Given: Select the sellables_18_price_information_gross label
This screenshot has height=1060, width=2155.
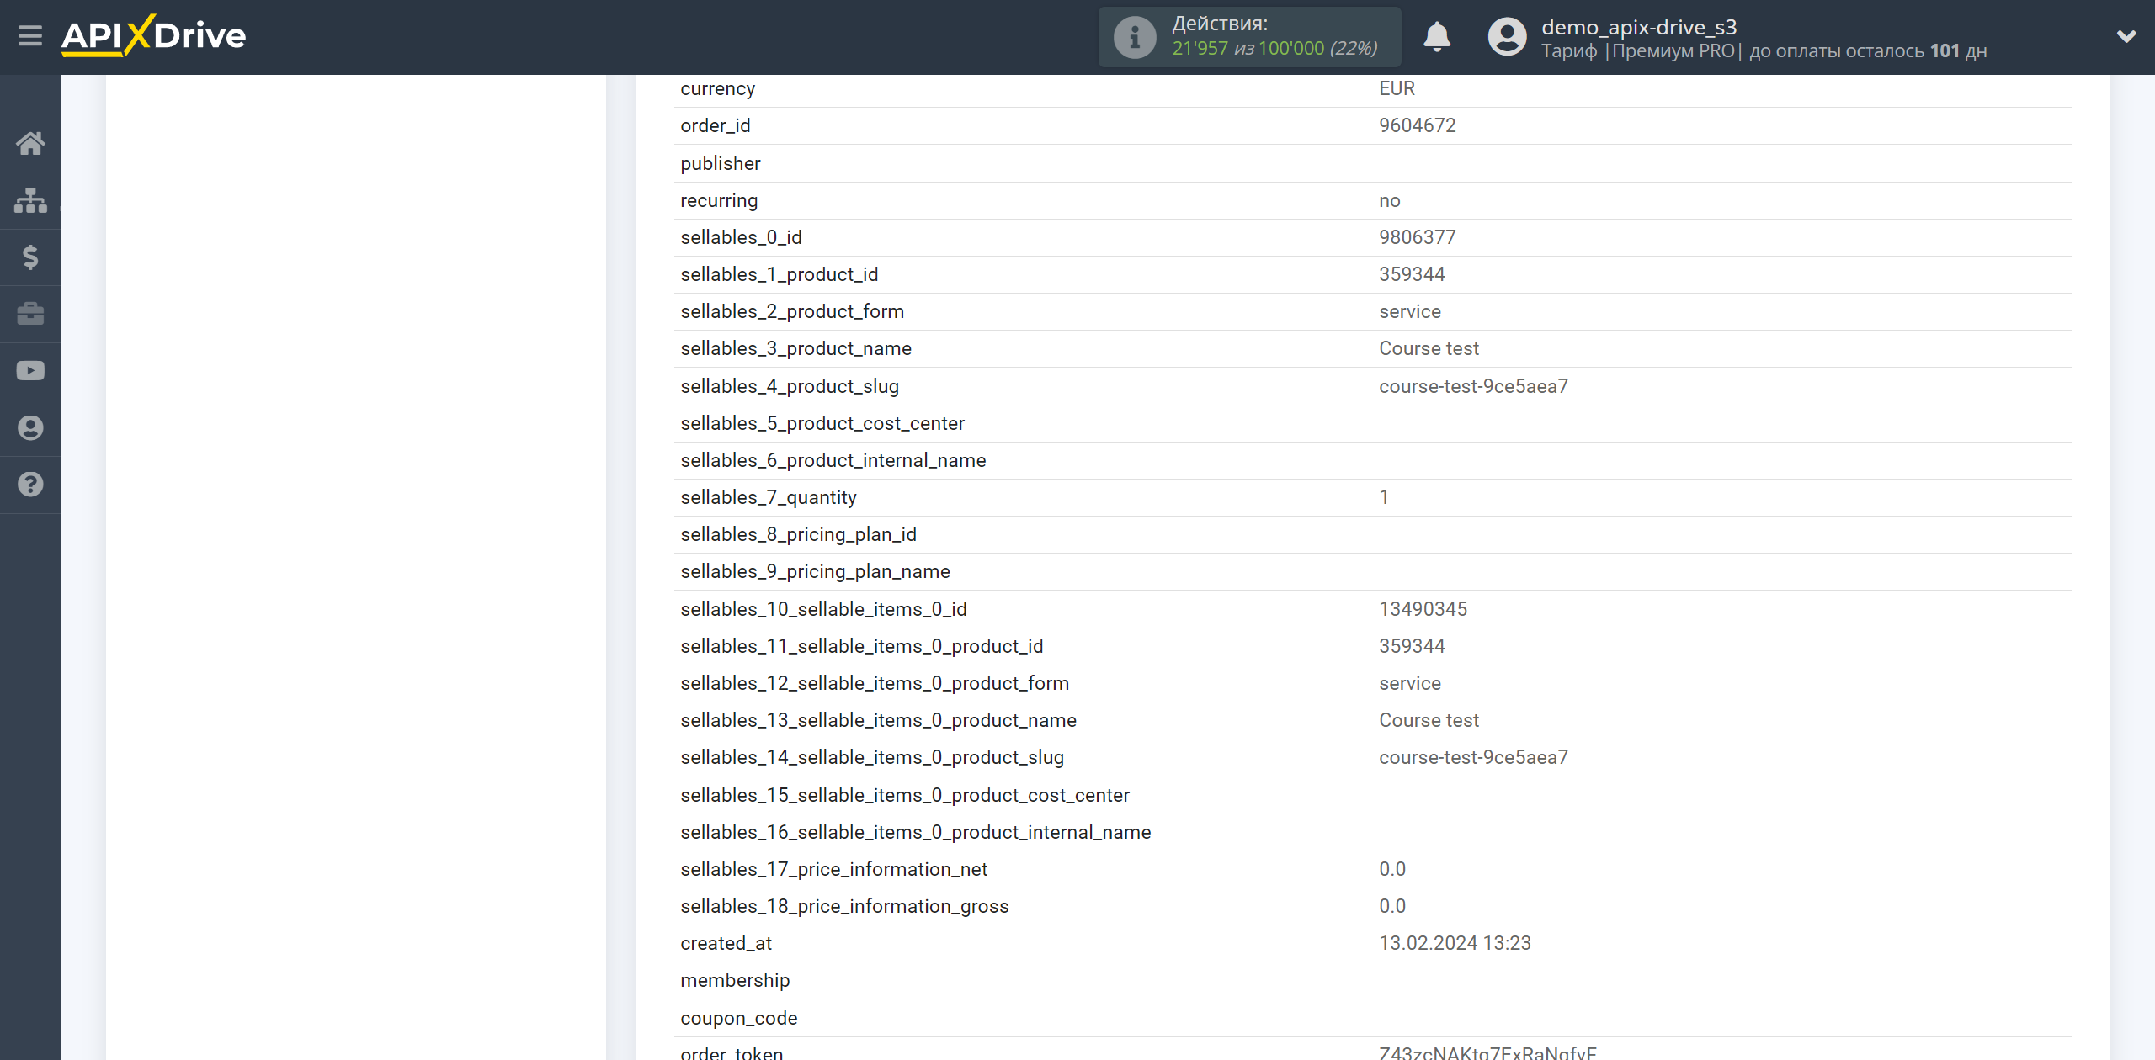Looking at the screenshot, I should click(x=844, y=906).
